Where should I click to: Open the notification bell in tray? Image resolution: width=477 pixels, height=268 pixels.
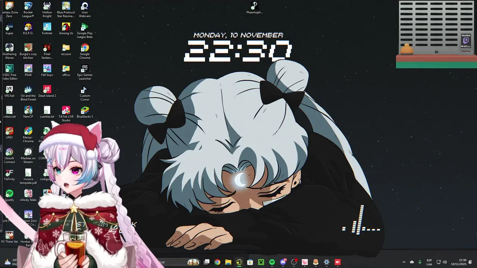click(470, 262)
